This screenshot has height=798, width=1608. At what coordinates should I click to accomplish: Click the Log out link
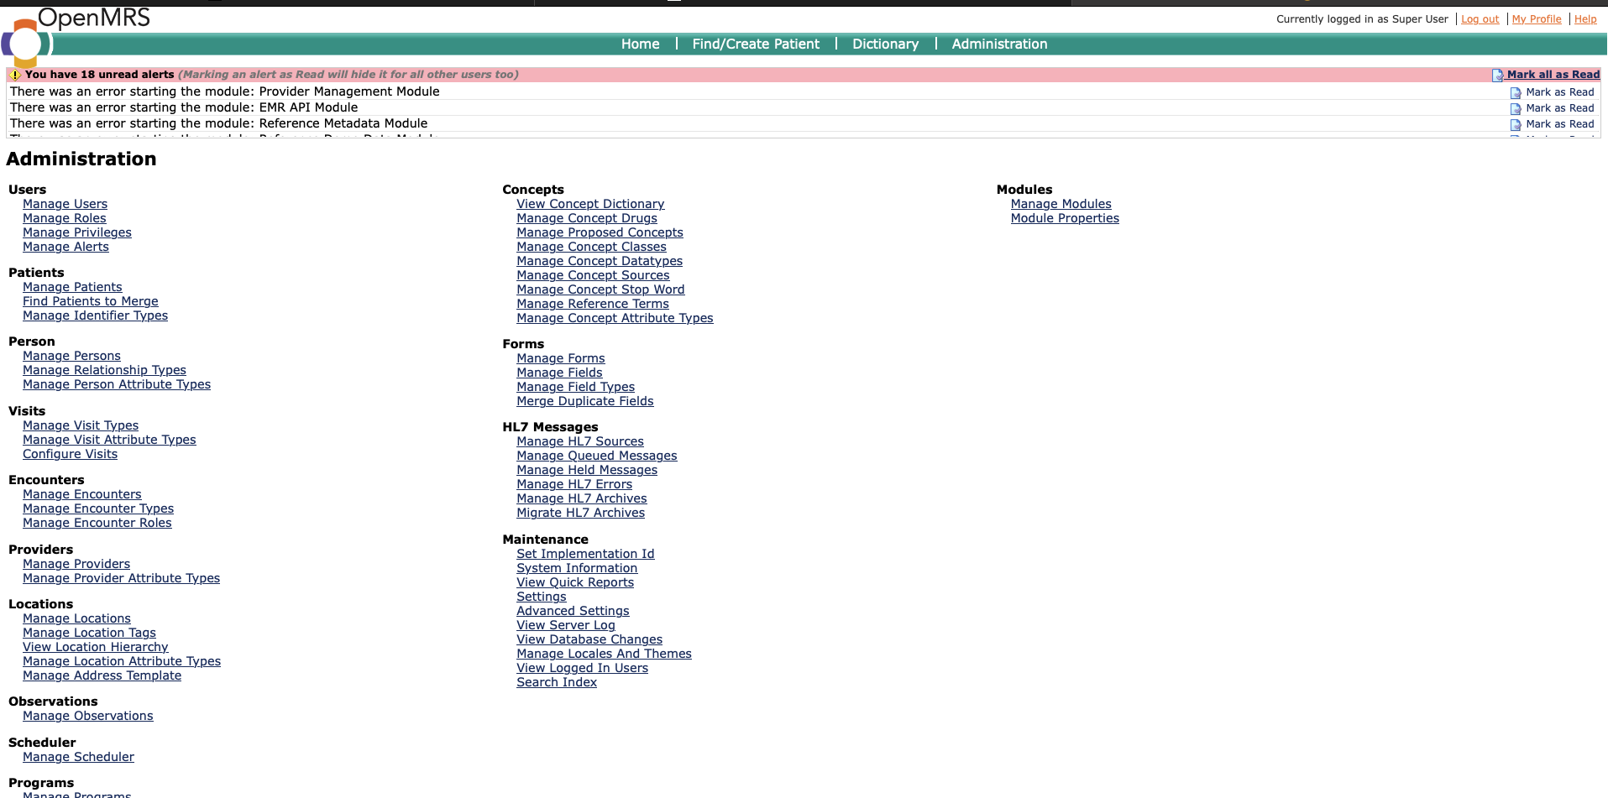[1480, 19]
